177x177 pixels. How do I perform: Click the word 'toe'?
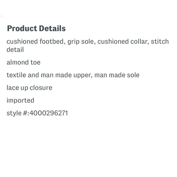35,63
